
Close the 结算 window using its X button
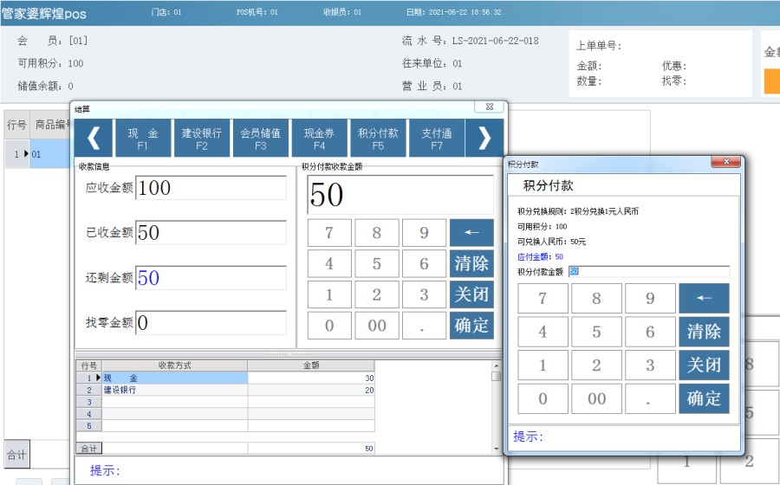tap(489, 107)
